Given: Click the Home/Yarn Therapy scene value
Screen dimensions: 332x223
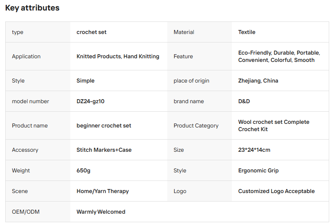Looking at the screenshot, I should tap(103, 191).
